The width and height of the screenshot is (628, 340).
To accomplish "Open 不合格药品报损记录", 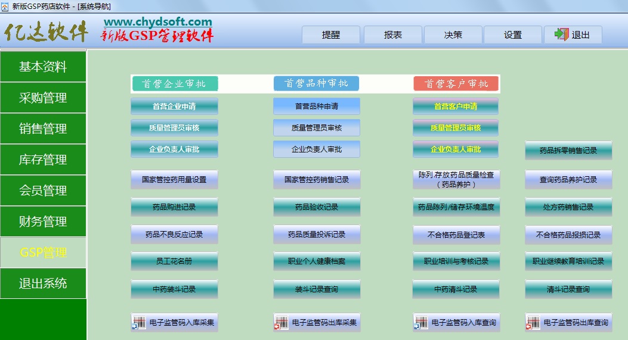I will coord(568,235).
